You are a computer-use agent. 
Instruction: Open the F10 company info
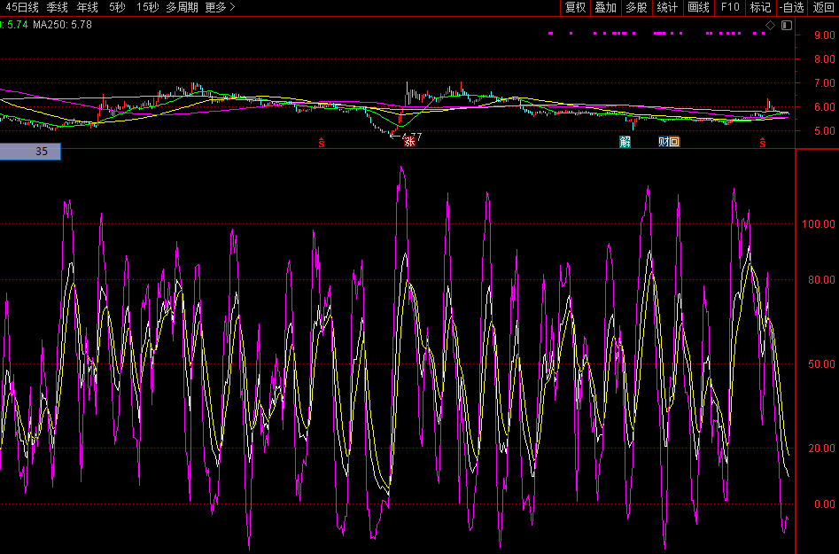click(730, 7)
